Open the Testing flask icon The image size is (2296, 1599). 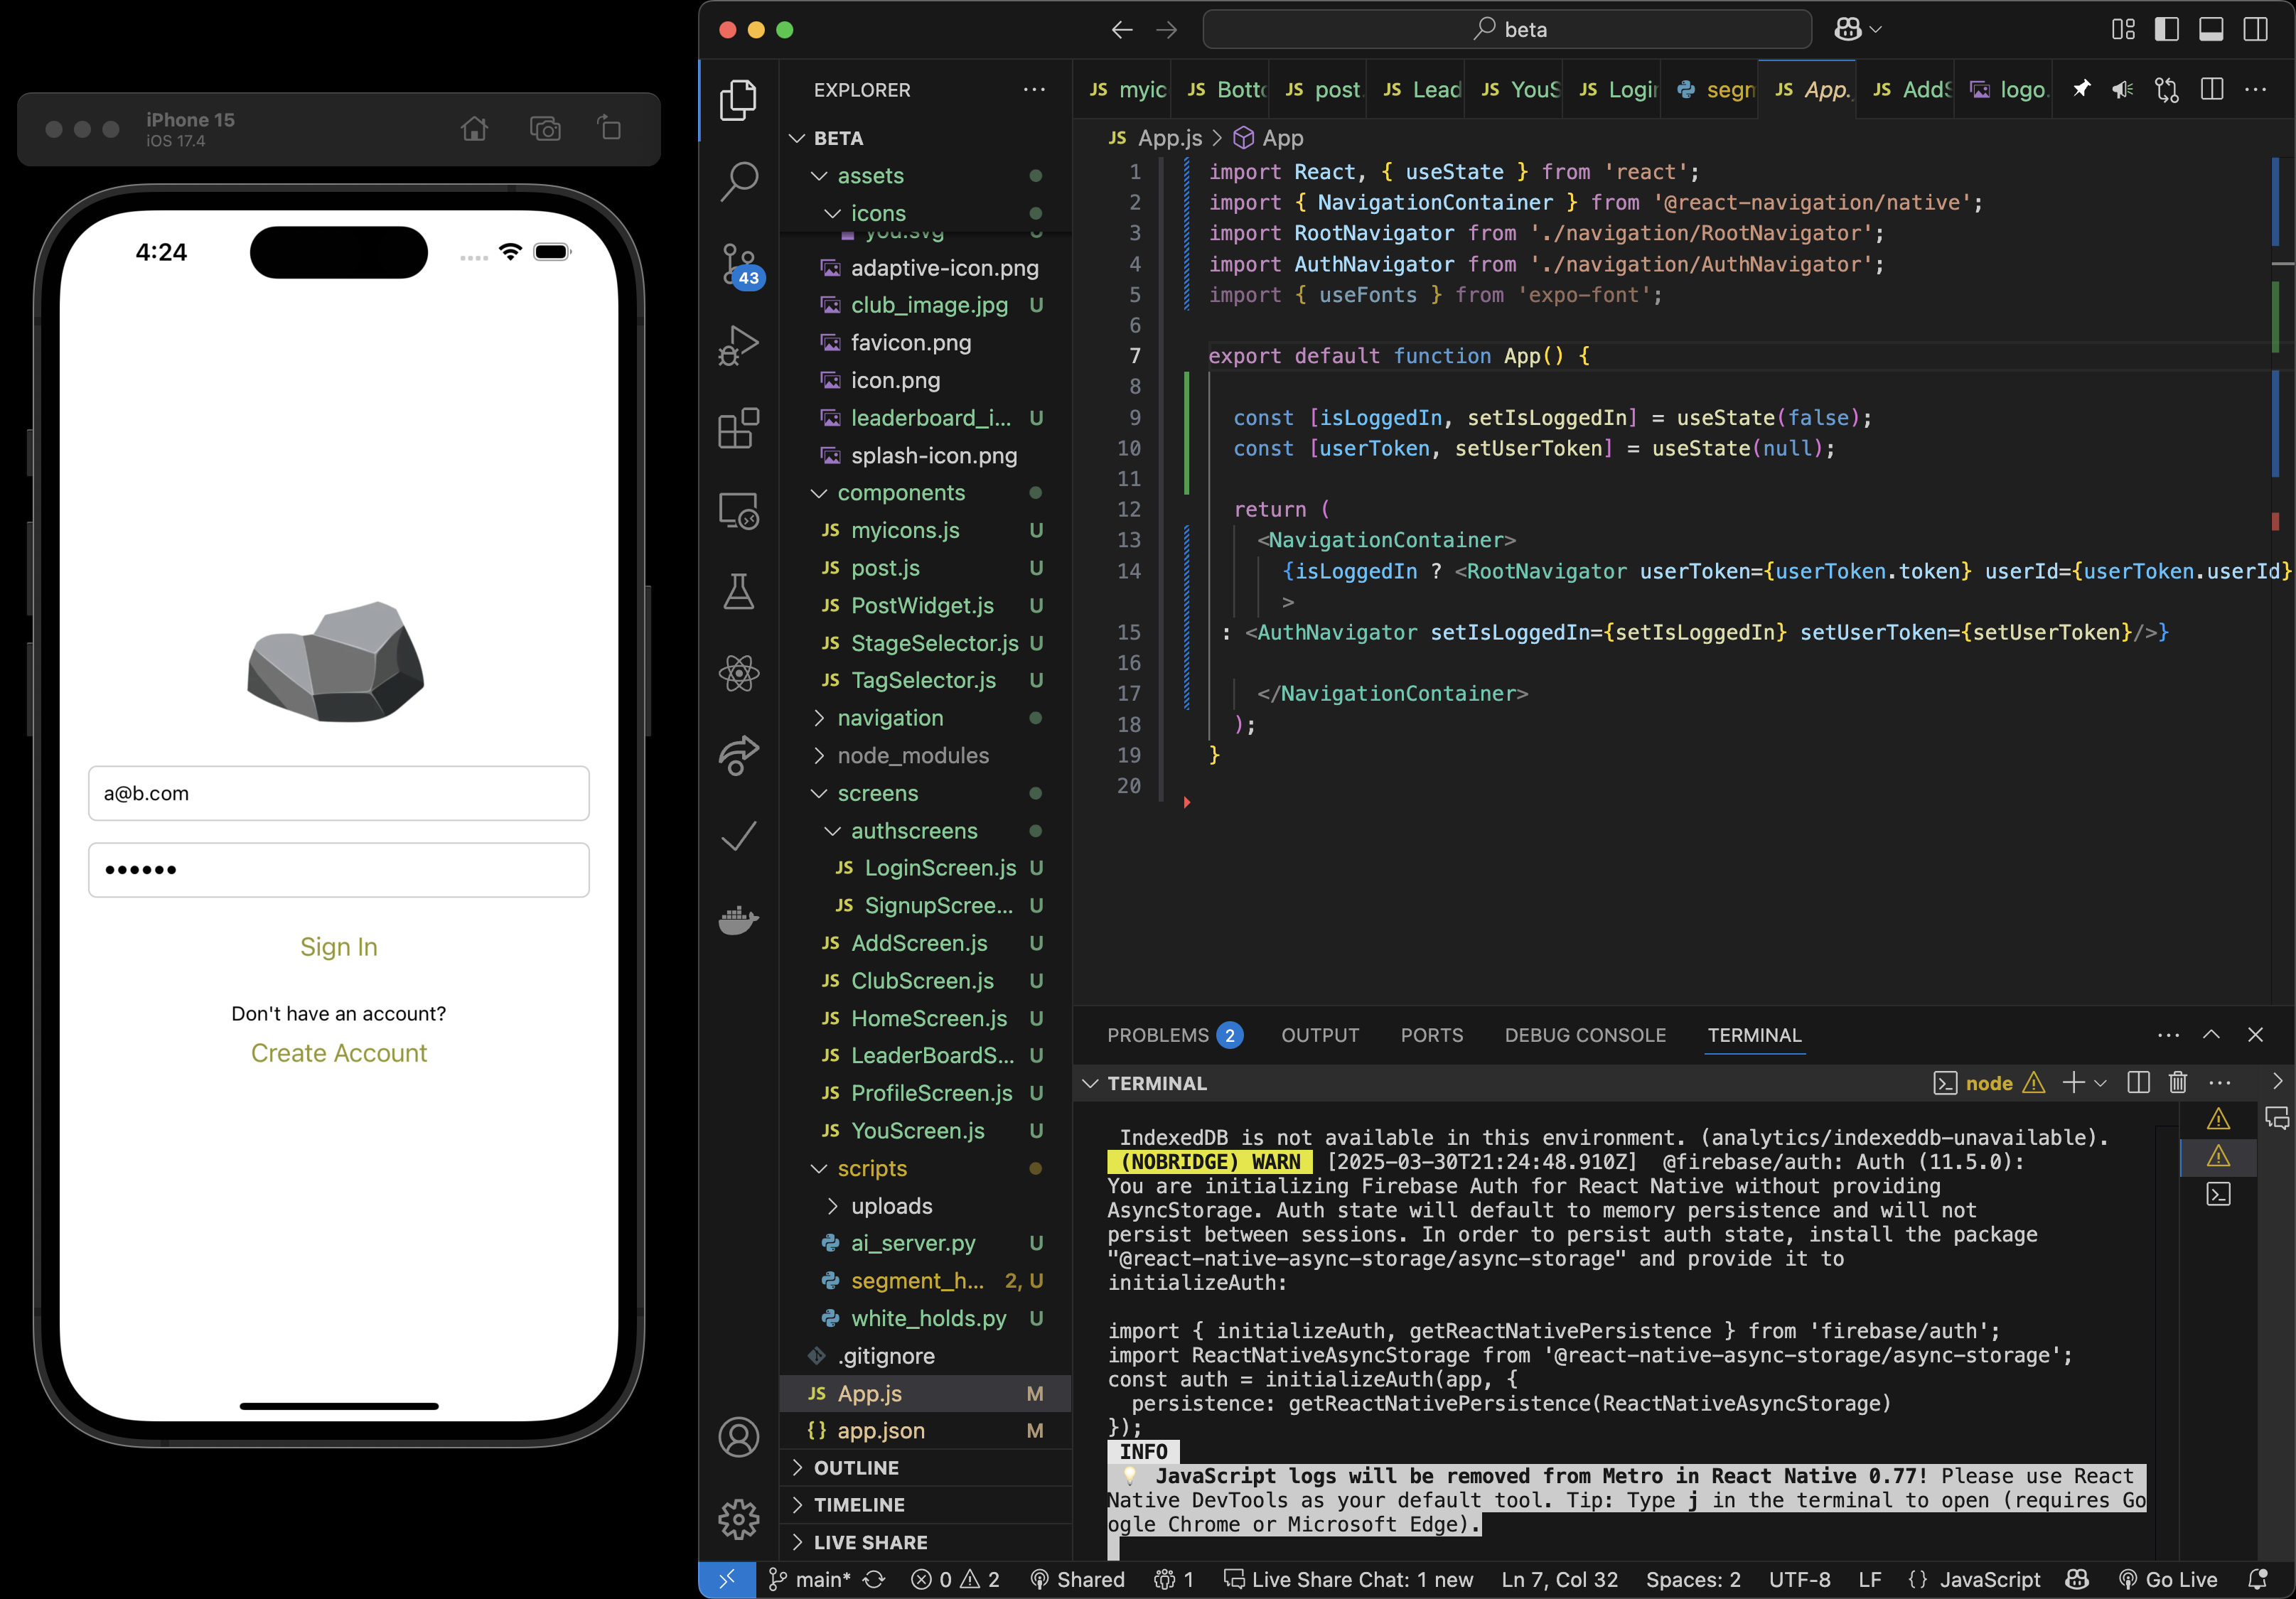(x=739, y=592)
